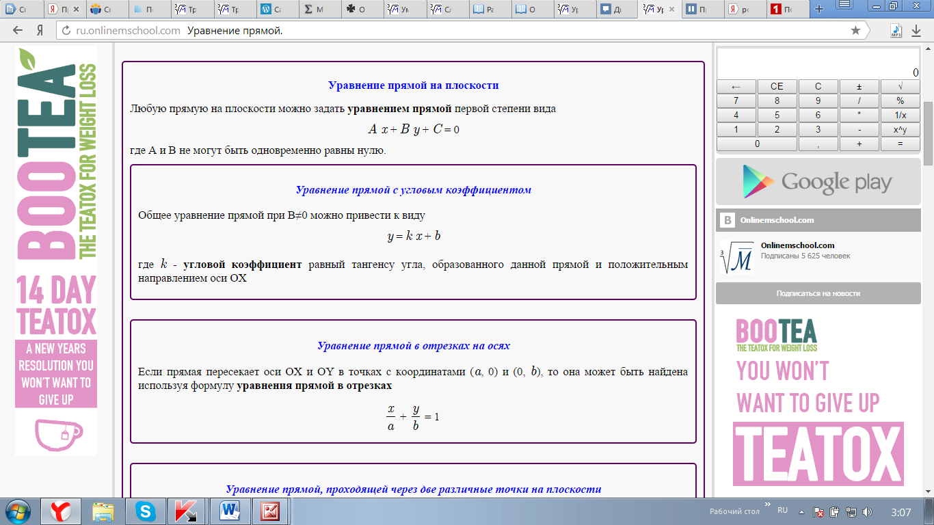Open the Google play banner

818,181
